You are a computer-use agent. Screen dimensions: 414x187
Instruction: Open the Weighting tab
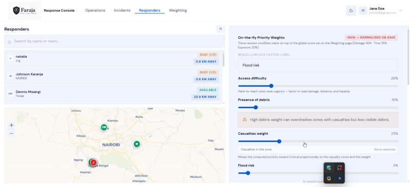[178, 11]
